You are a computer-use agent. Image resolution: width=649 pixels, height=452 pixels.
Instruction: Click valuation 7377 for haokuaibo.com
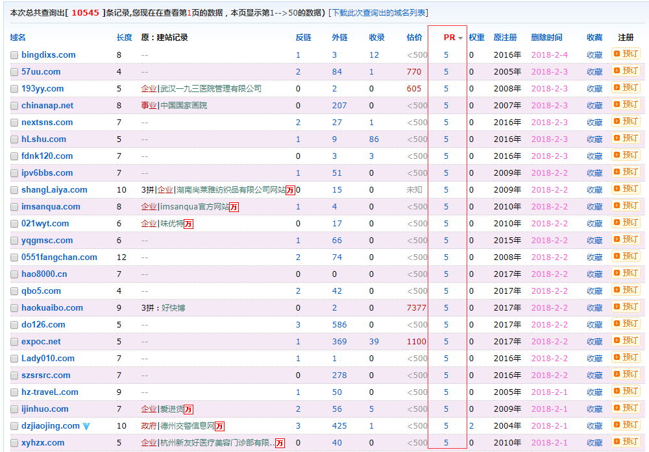[417, 307]
